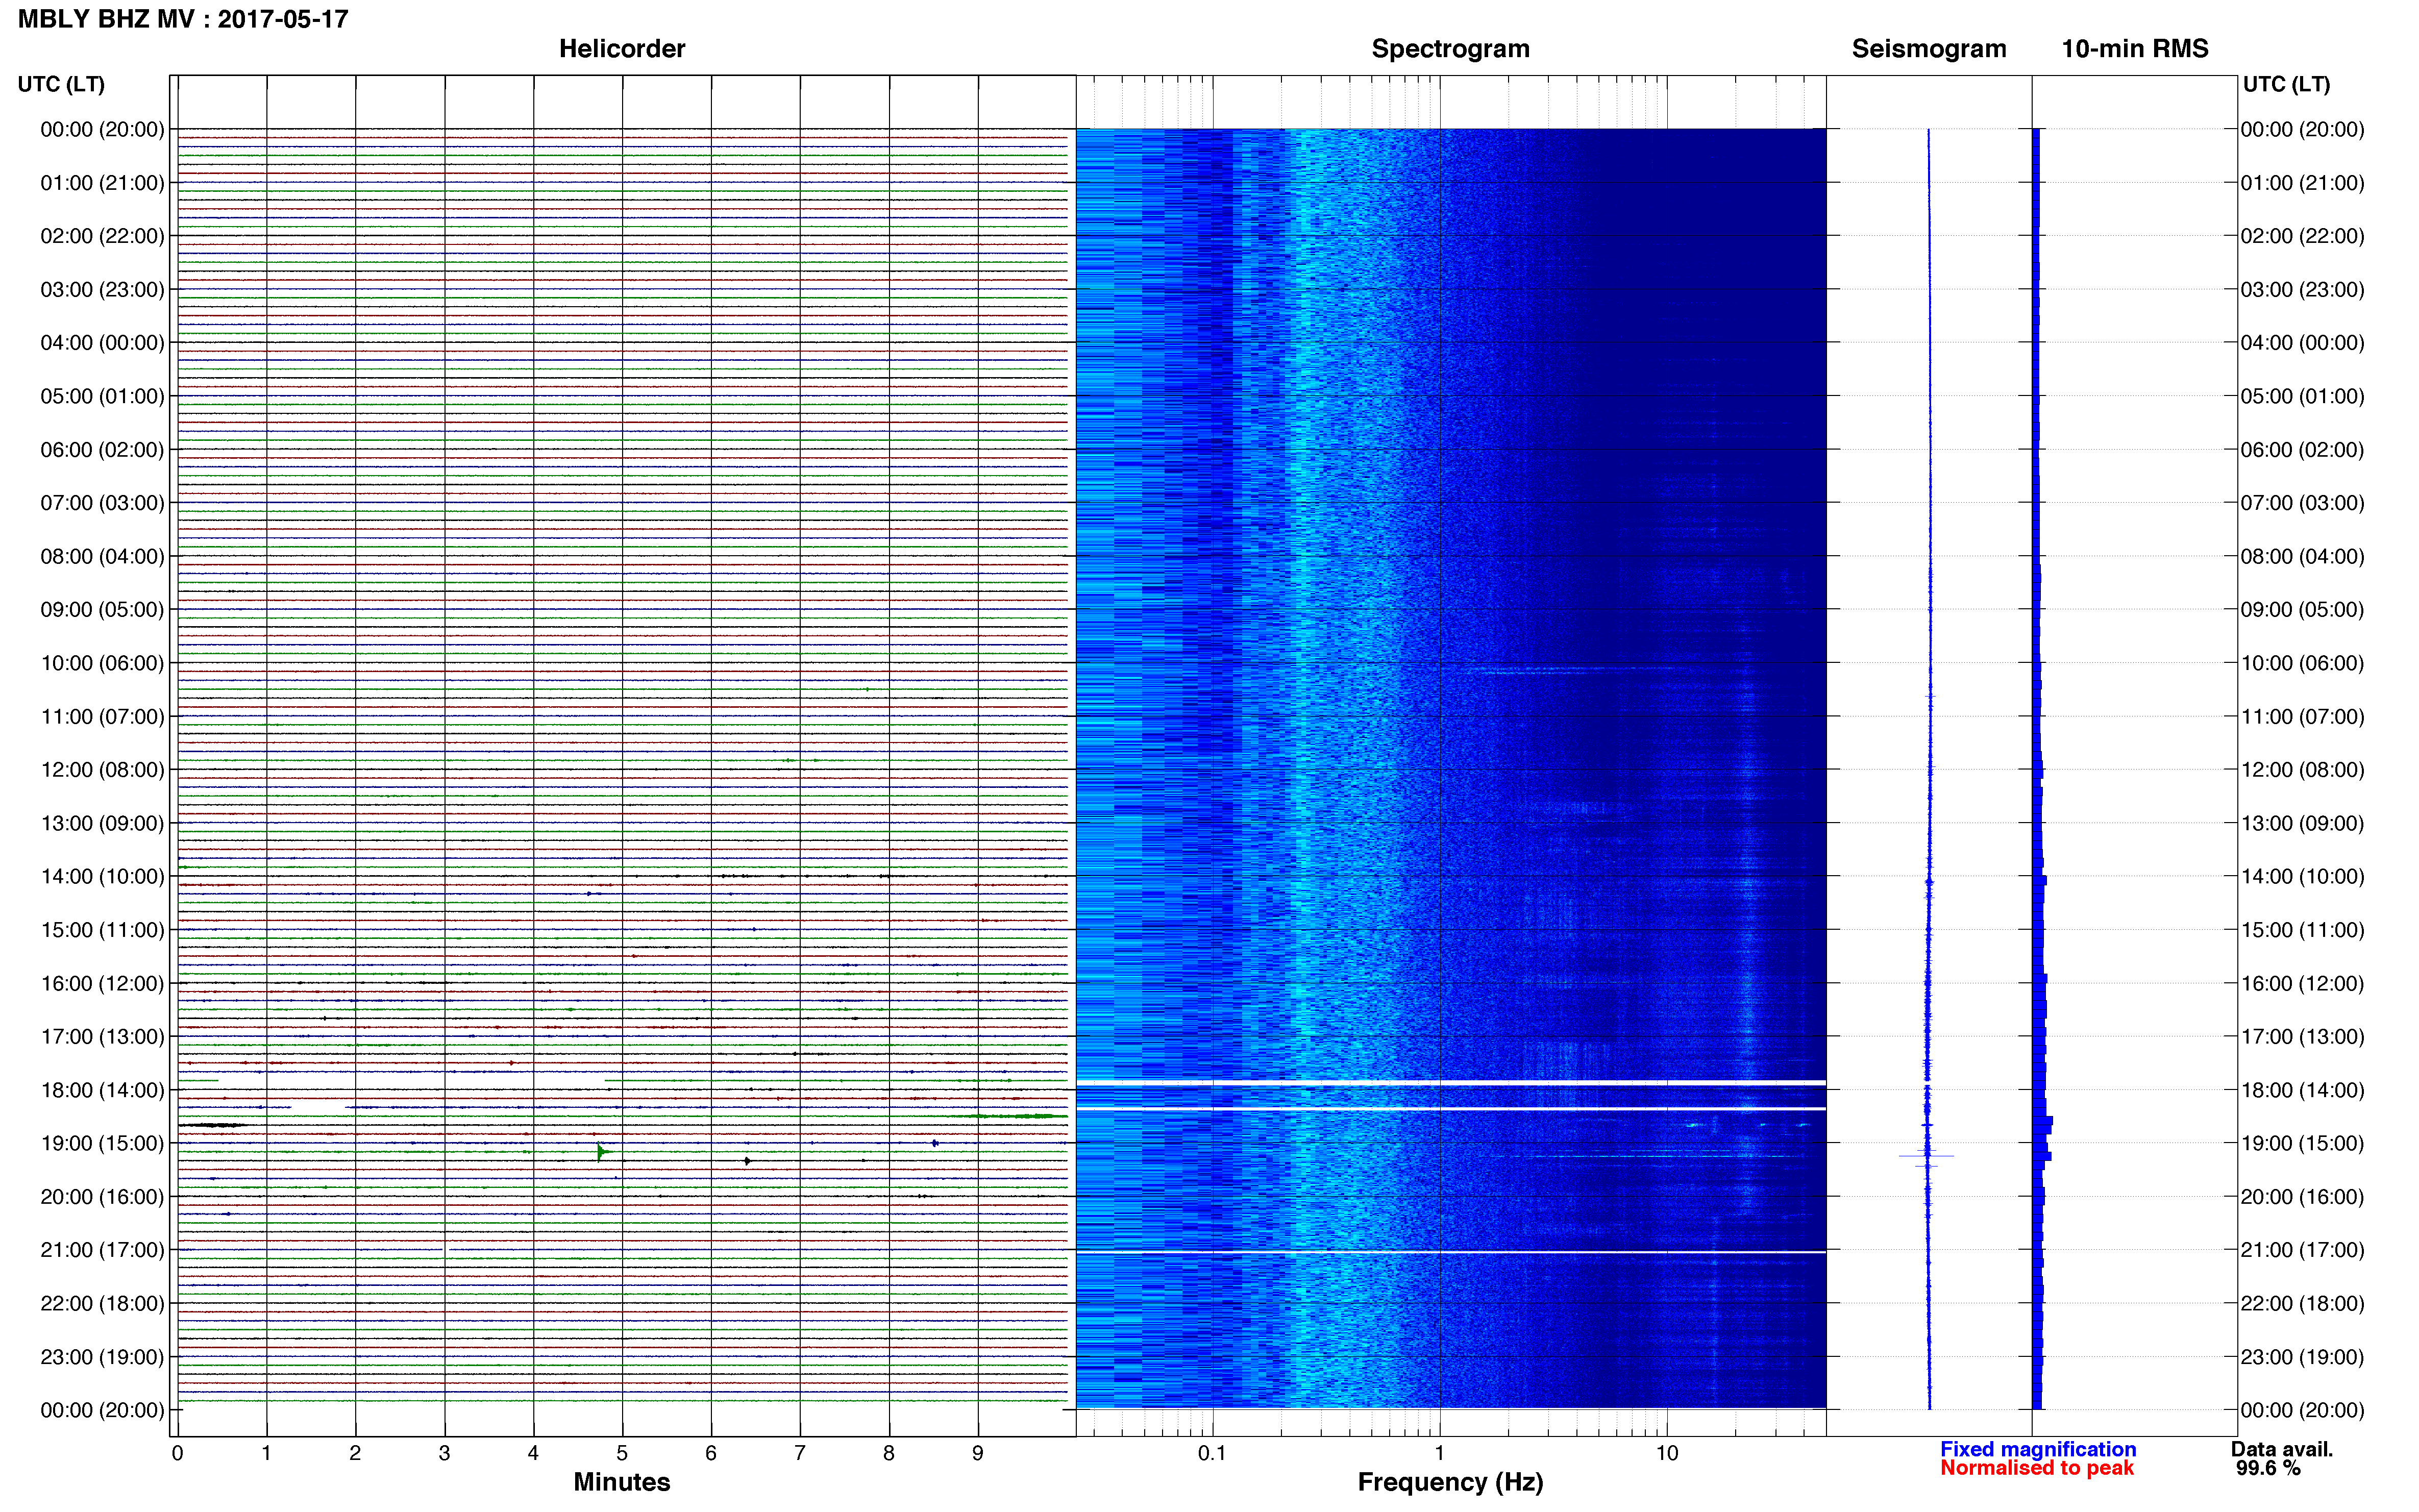
Task: Select the left-axis label '01:00 (21:00)'
Action: pos(102,183)
